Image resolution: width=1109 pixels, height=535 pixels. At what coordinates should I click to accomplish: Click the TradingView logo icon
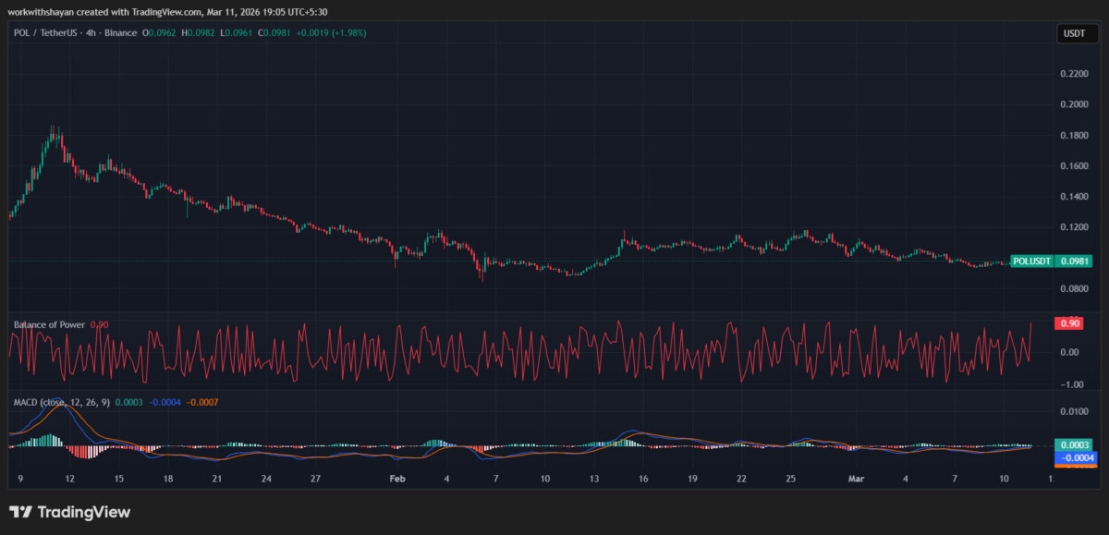pos(21,512)
